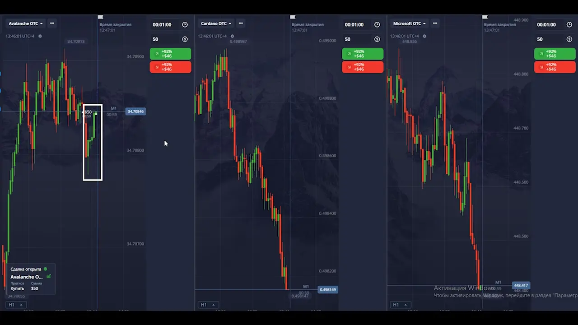The height and width of the screenshot is (325, 578).
Task: Click the dollar icon in Microsoft trade panel
Action: [x=569, y=39]
